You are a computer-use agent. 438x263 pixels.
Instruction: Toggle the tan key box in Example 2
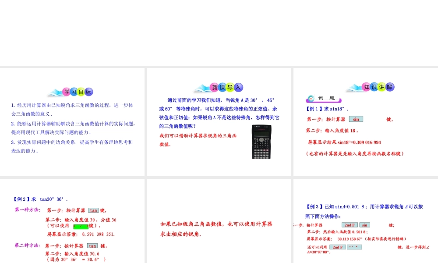pos(93,210)
